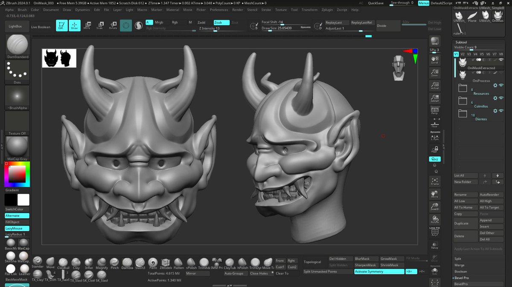Select the Scale transform icon

click(x=99, y=26)
